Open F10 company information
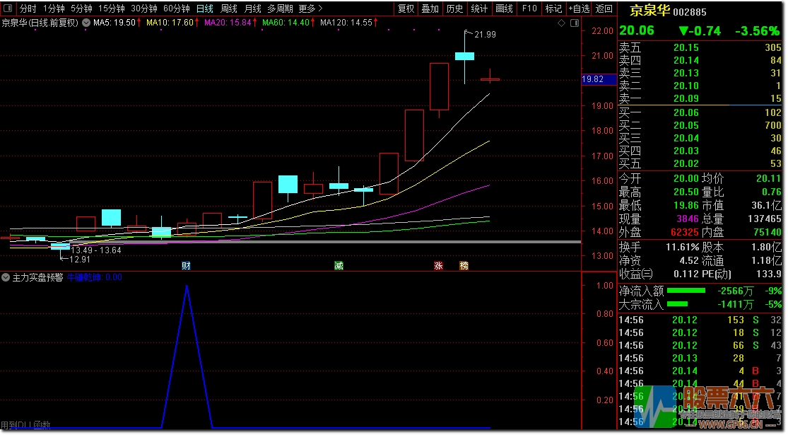 (x=529, y=8)
